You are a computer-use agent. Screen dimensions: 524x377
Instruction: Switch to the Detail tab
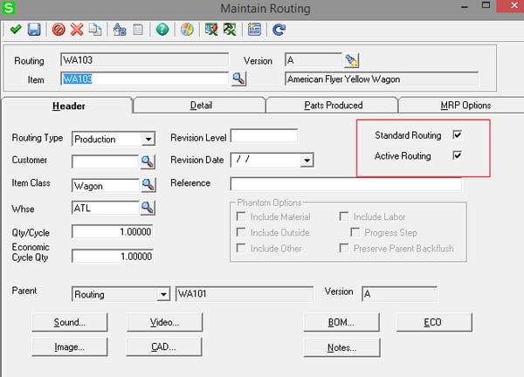201,106
